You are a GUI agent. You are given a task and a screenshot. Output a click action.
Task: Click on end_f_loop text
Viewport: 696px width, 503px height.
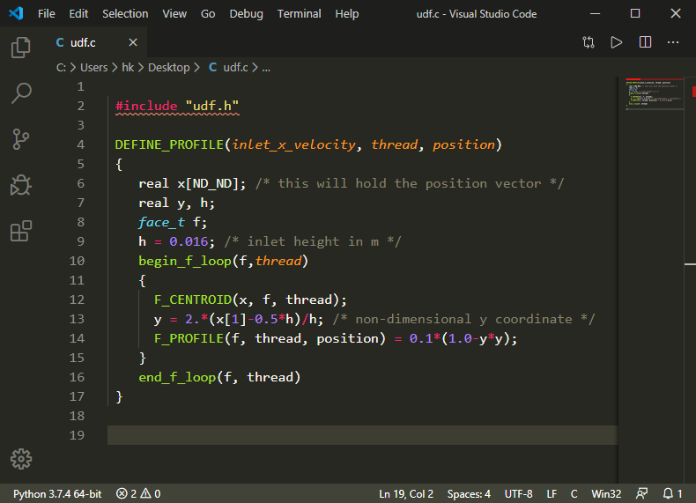[x=177, y=377]
